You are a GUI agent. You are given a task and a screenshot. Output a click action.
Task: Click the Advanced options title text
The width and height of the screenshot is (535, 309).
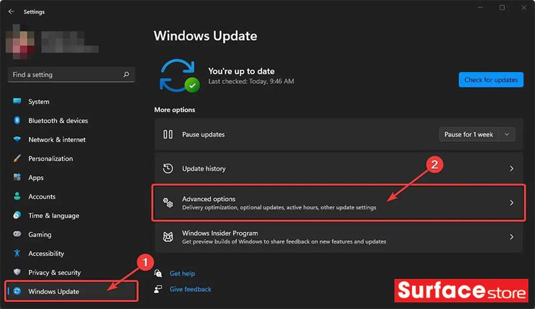pos(209,199)
